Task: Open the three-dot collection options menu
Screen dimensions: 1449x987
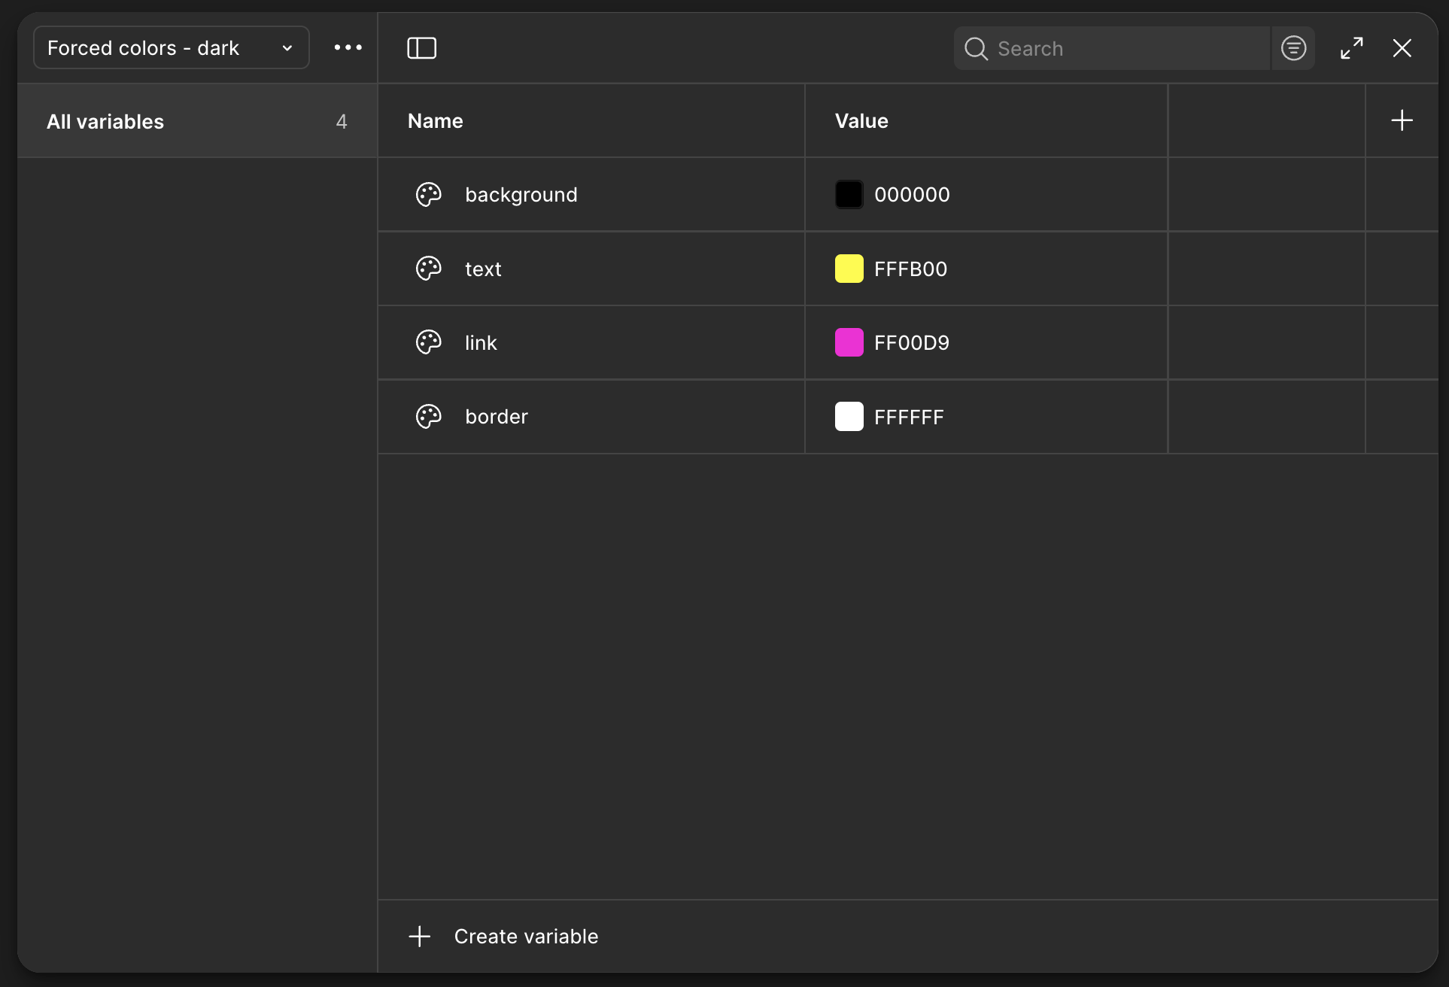Action: click(348, 47)
